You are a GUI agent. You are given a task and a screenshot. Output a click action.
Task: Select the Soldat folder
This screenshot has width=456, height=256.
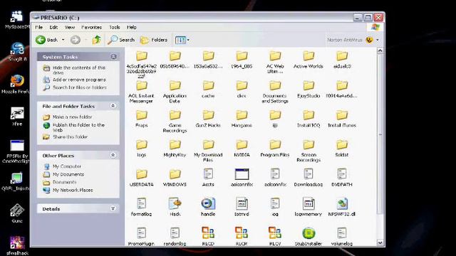[x=342, y=149]
